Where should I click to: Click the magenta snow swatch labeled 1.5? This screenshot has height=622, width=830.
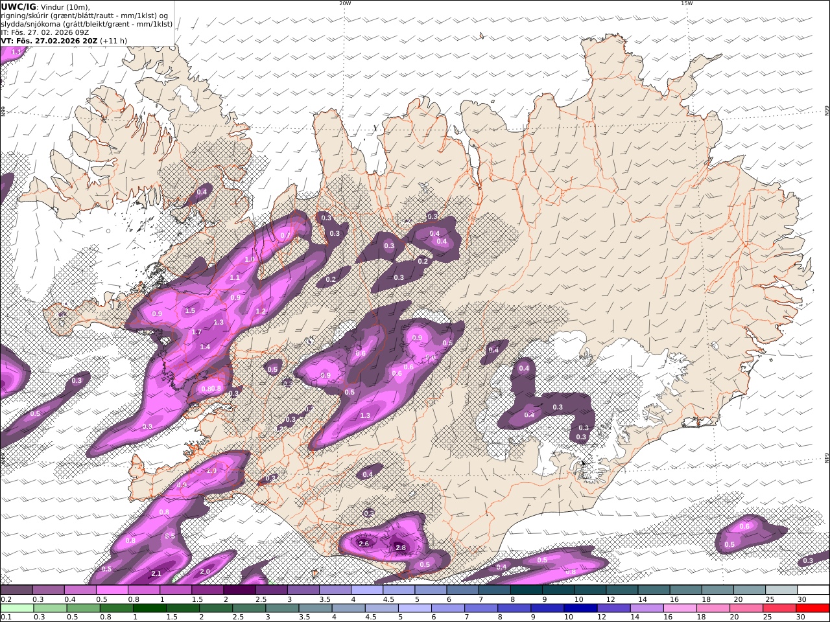tap(207, 590)
